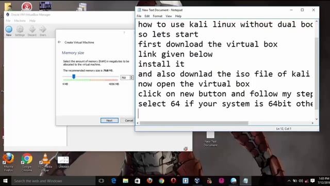330x186 pixels.
Task: Click the Next button in wizard
Action: coord(109,120)
